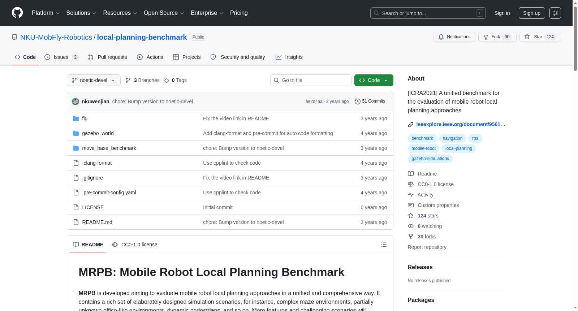Focus the Go to file field

[311, 80]
